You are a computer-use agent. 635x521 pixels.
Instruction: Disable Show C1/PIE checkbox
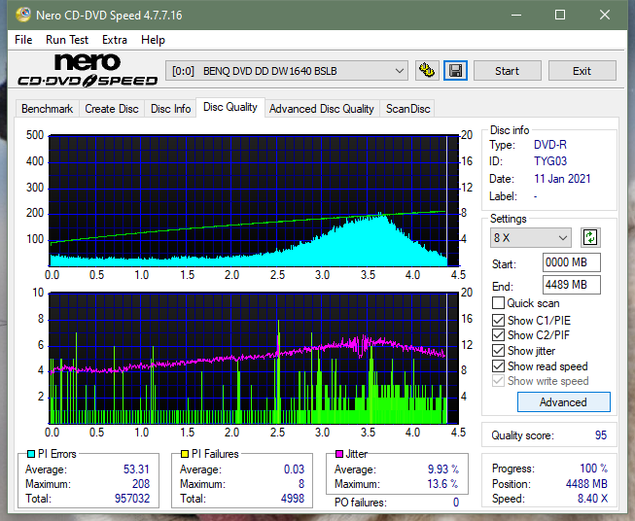coord(498,320)
